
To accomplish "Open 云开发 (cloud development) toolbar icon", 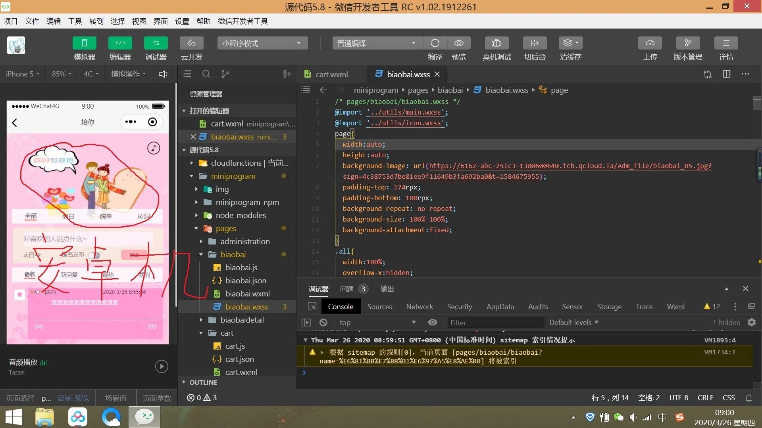I will point(191,43).
